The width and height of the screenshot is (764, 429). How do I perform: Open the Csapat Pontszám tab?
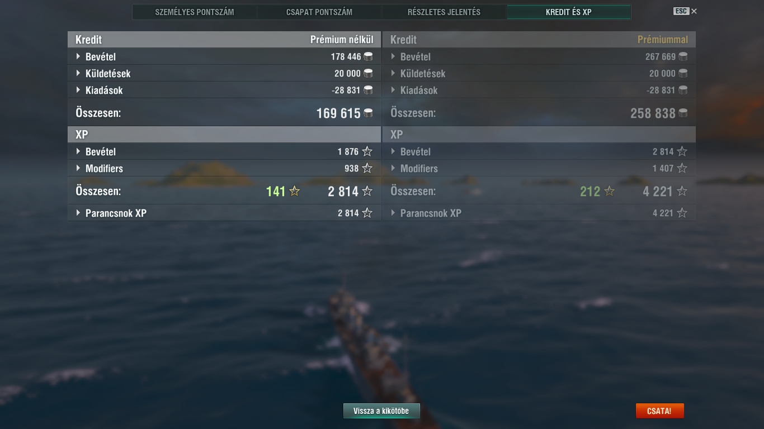(x=319, y=12)
